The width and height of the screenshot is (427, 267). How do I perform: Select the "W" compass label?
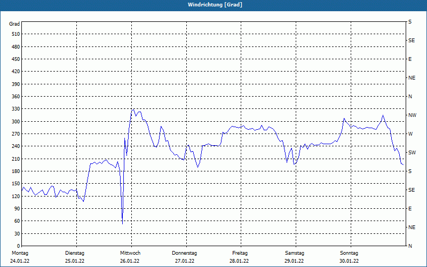(410, 134)
